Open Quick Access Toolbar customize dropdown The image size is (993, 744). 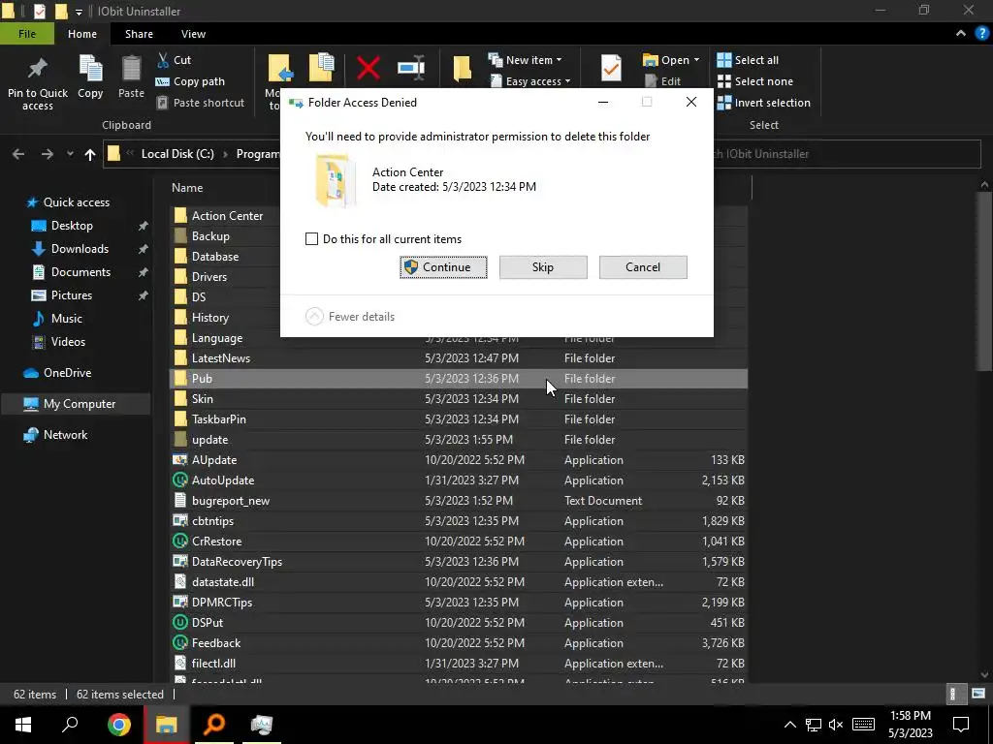79,12
